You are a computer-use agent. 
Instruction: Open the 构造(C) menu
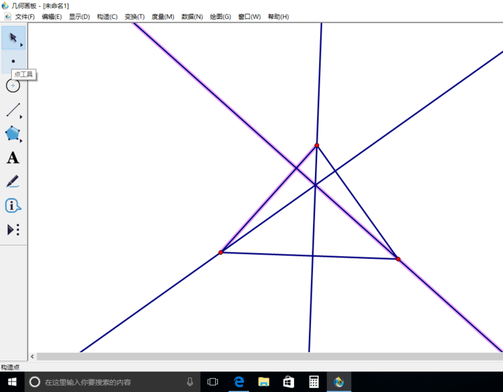click(107, 17)
